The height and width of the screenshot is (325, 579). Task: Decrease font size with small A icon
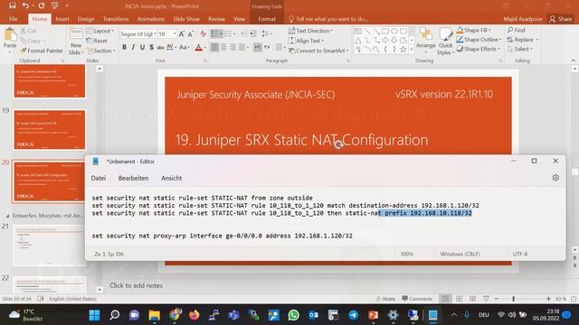coord(191,34)
